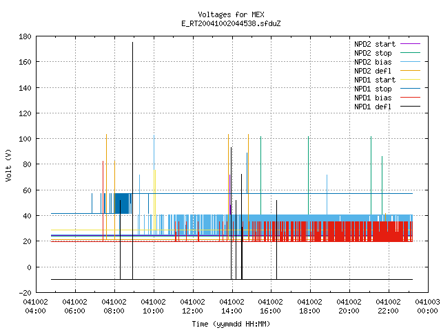
Task: Click the NPD2 bias legend label
Action: tap(373, 62)
